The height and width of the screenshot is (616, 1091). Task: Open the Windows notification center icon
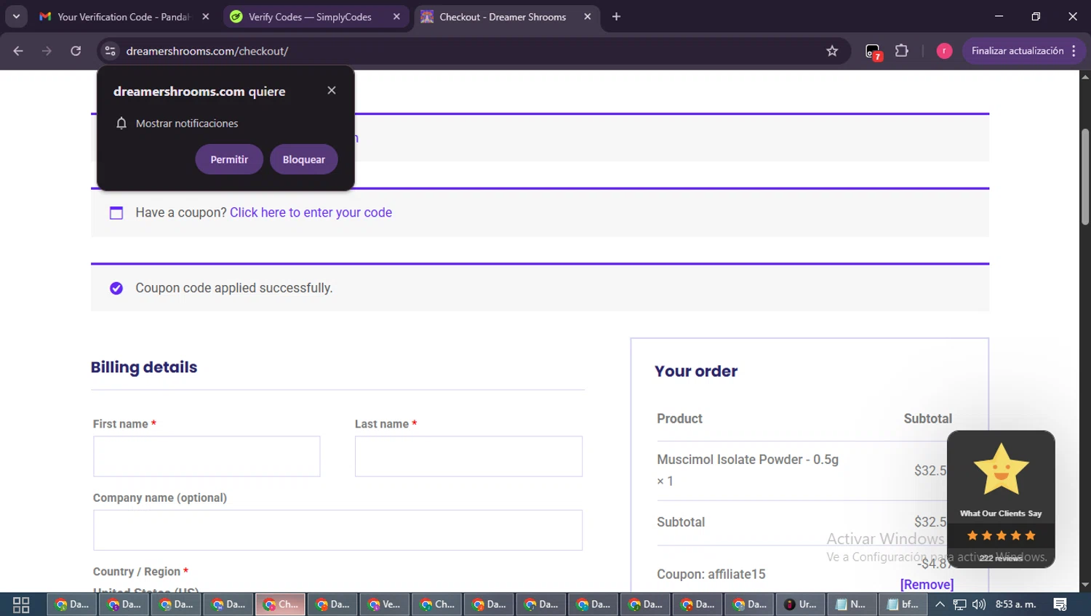[x=1060, y=604]
